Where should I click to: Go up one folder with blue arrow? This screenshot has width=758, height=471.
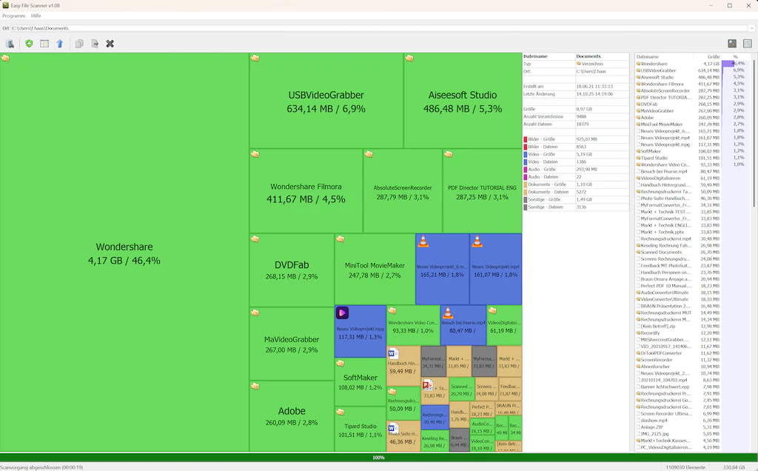tap(60, 44)
